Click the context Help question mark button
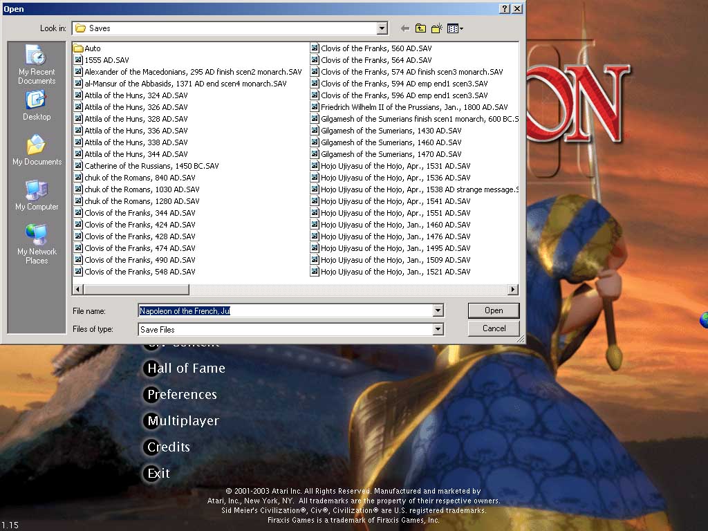This screenshot has height=531, width=708. [x=505, y=8]
